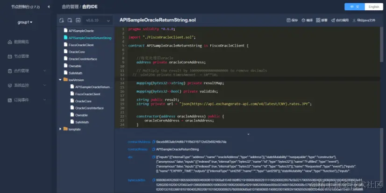Open the Solidity compiler version dropdown

click(98, 21)
